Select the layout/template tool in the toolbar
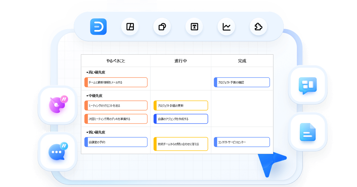The image size is (357, 187). click(x=130, y=26)
